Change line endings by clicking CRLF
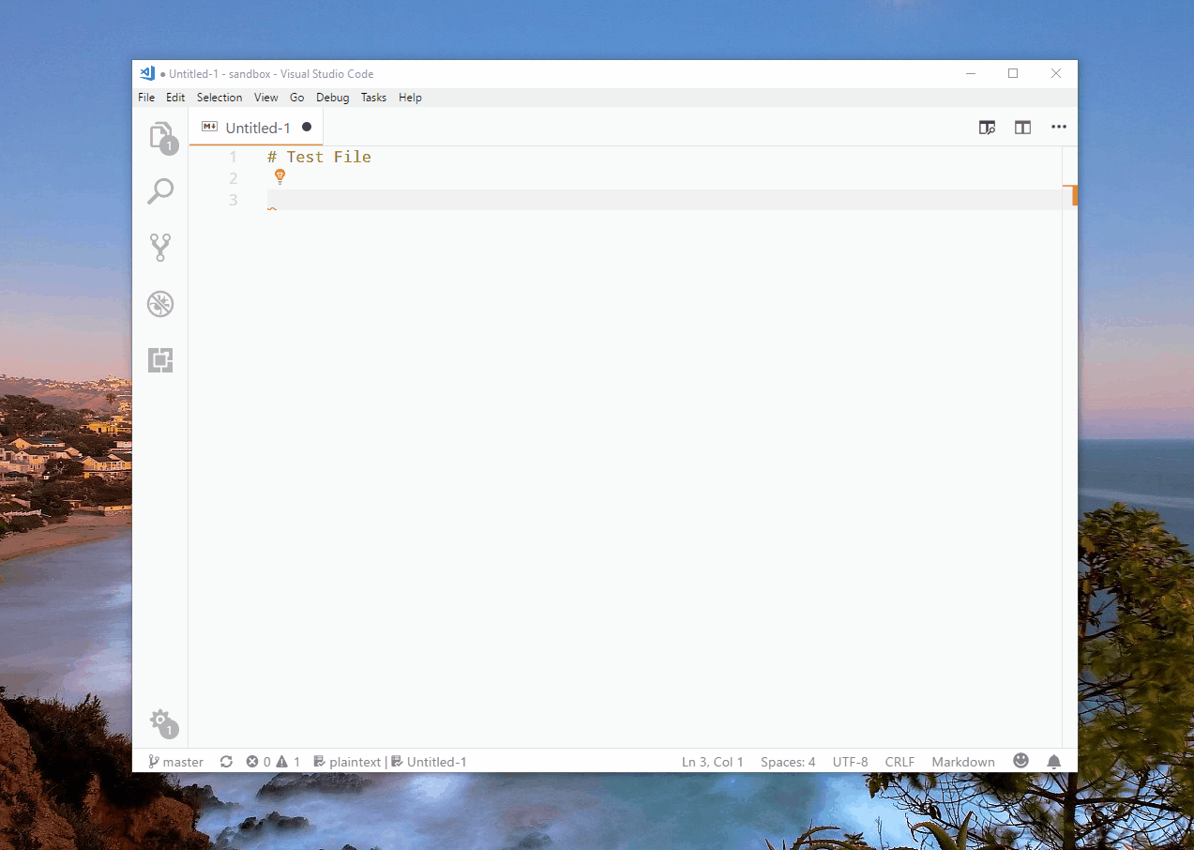 899,761
